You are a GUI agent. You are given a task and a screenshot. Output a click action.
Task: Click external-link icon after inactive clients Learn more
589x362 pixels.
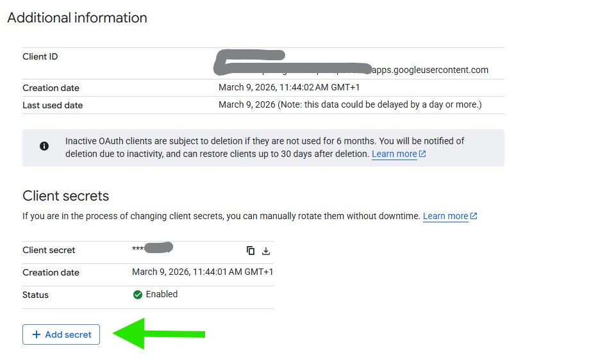pos(423,154)
